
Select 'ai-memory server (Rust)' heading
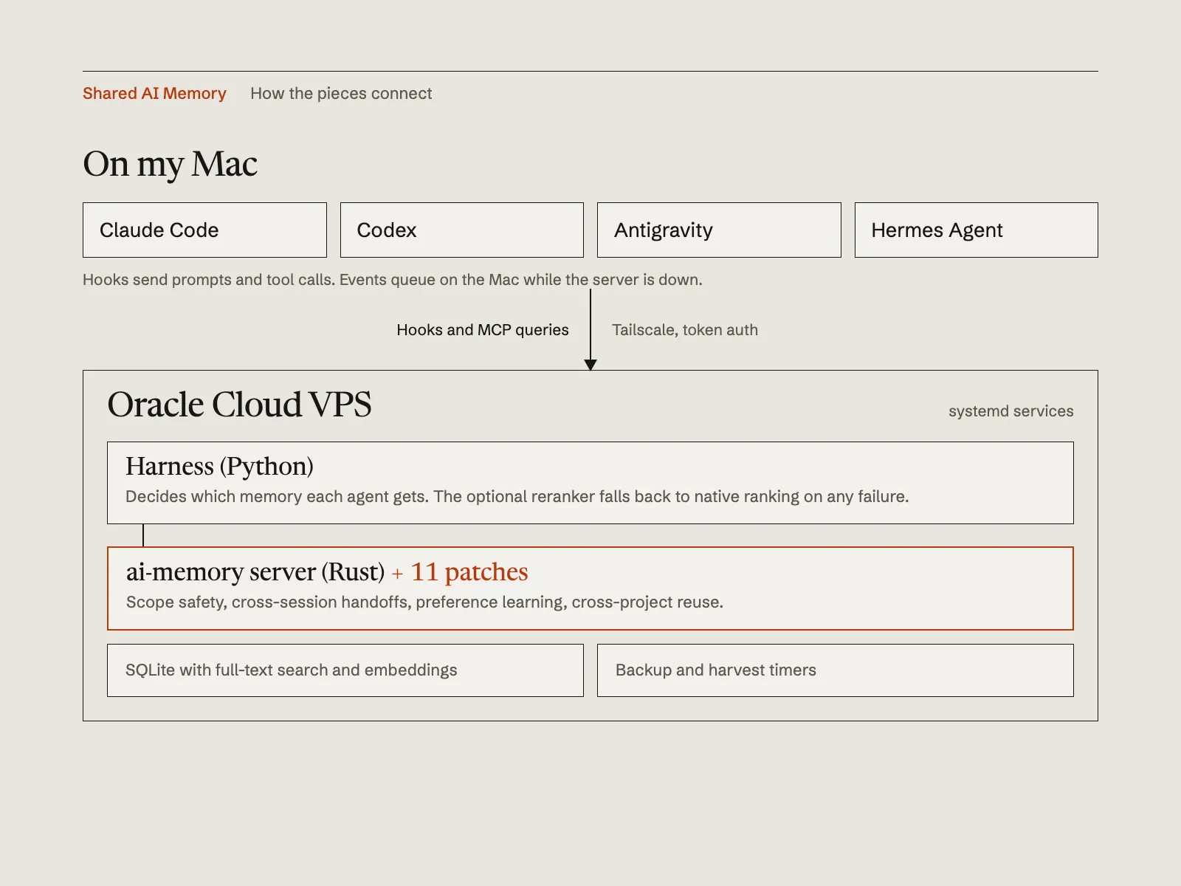255,572
